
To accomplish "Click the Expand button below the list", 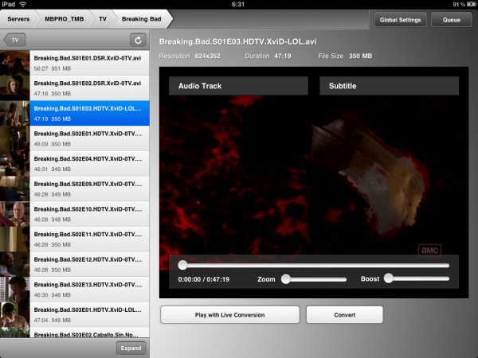I will tap(131, 348).
